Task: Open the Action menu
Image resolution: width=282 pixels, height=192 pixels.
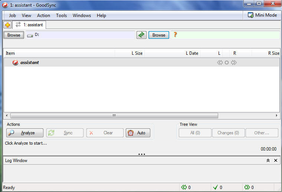Action: pos(43,16)
